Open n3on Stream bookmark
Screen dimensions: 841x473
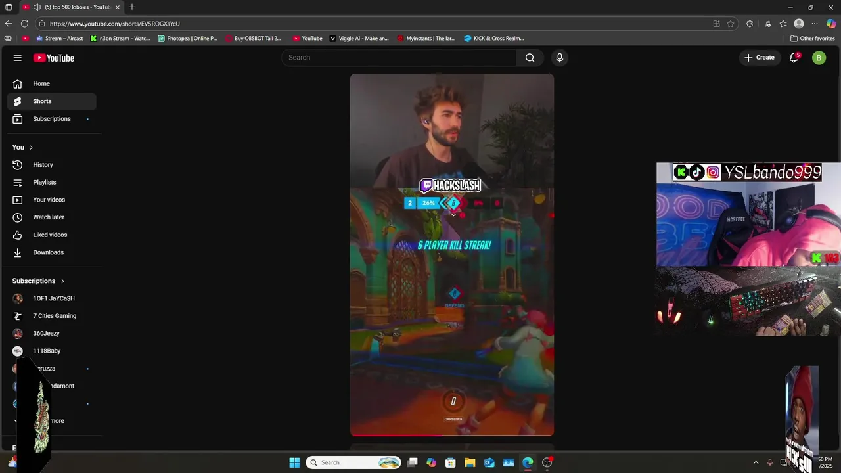pyautogui.click(x=120, y=38)
